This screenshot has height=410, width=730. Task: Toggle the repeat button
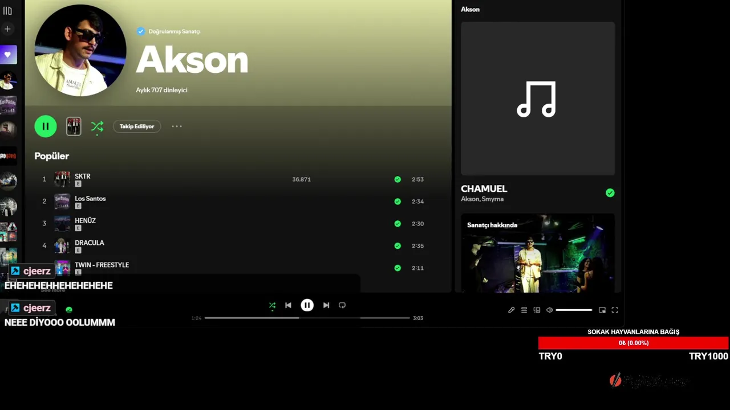342,305
